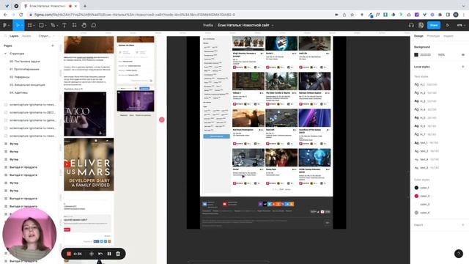Click the Background color swatch
Screen dimensions: 469x264
point(416,55)
